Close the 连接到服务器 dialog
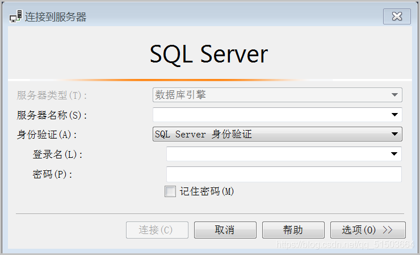 coord(397,16)
